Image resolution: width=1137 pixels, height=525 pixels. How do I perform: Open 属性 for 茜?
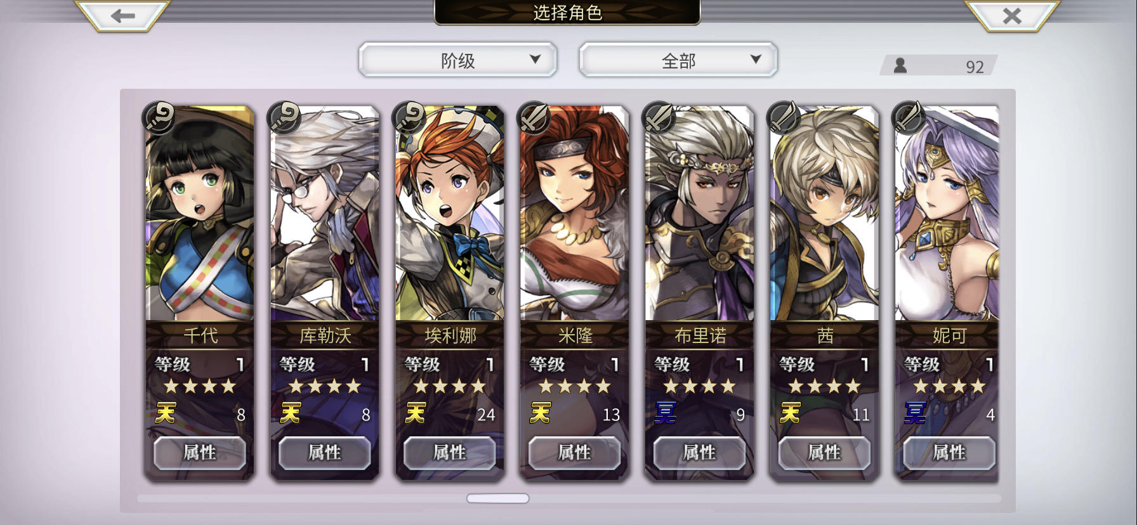point(824,453)
